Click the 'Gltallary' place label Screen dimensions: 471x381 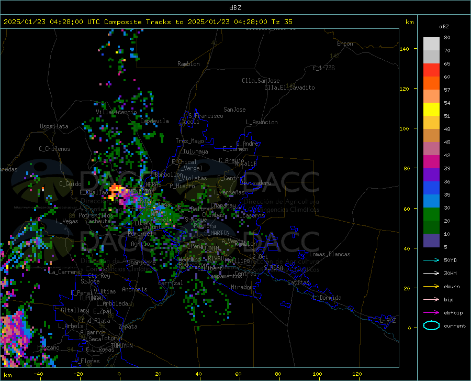[75, 310]
